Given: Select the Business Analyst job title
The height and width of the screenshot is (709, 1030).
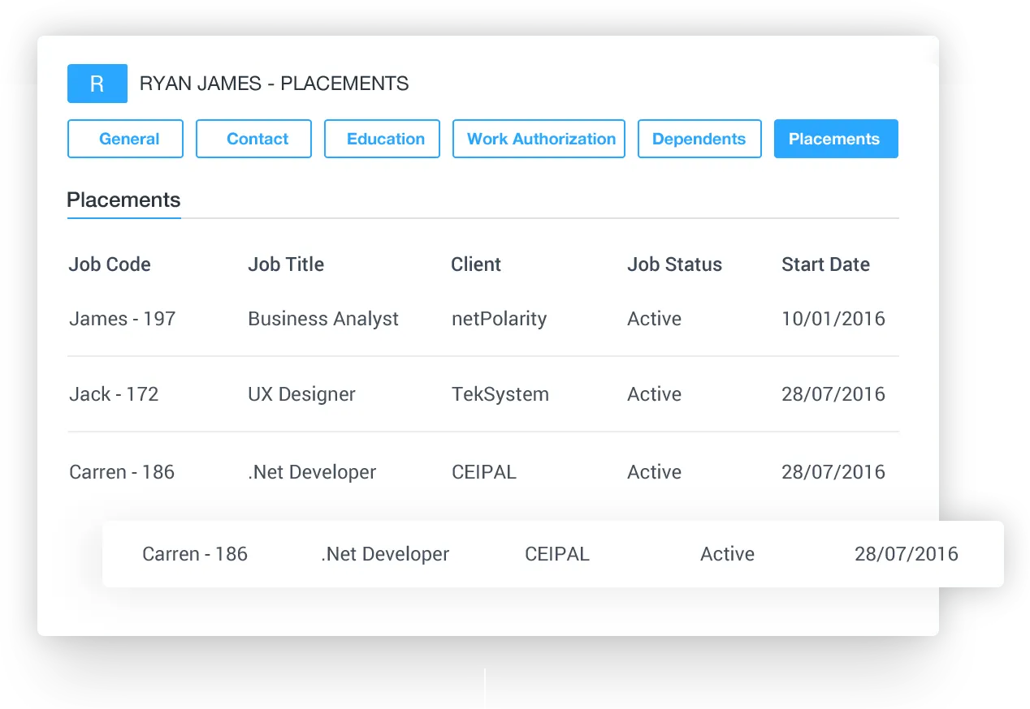Looking at the screenshot, I should (322, 318).
